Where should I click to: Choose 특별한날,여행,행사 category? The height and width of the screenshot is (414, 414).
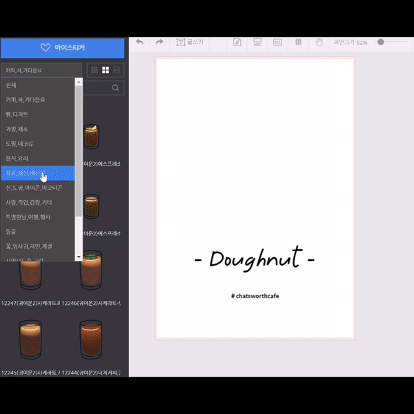(x=38, y=217)
